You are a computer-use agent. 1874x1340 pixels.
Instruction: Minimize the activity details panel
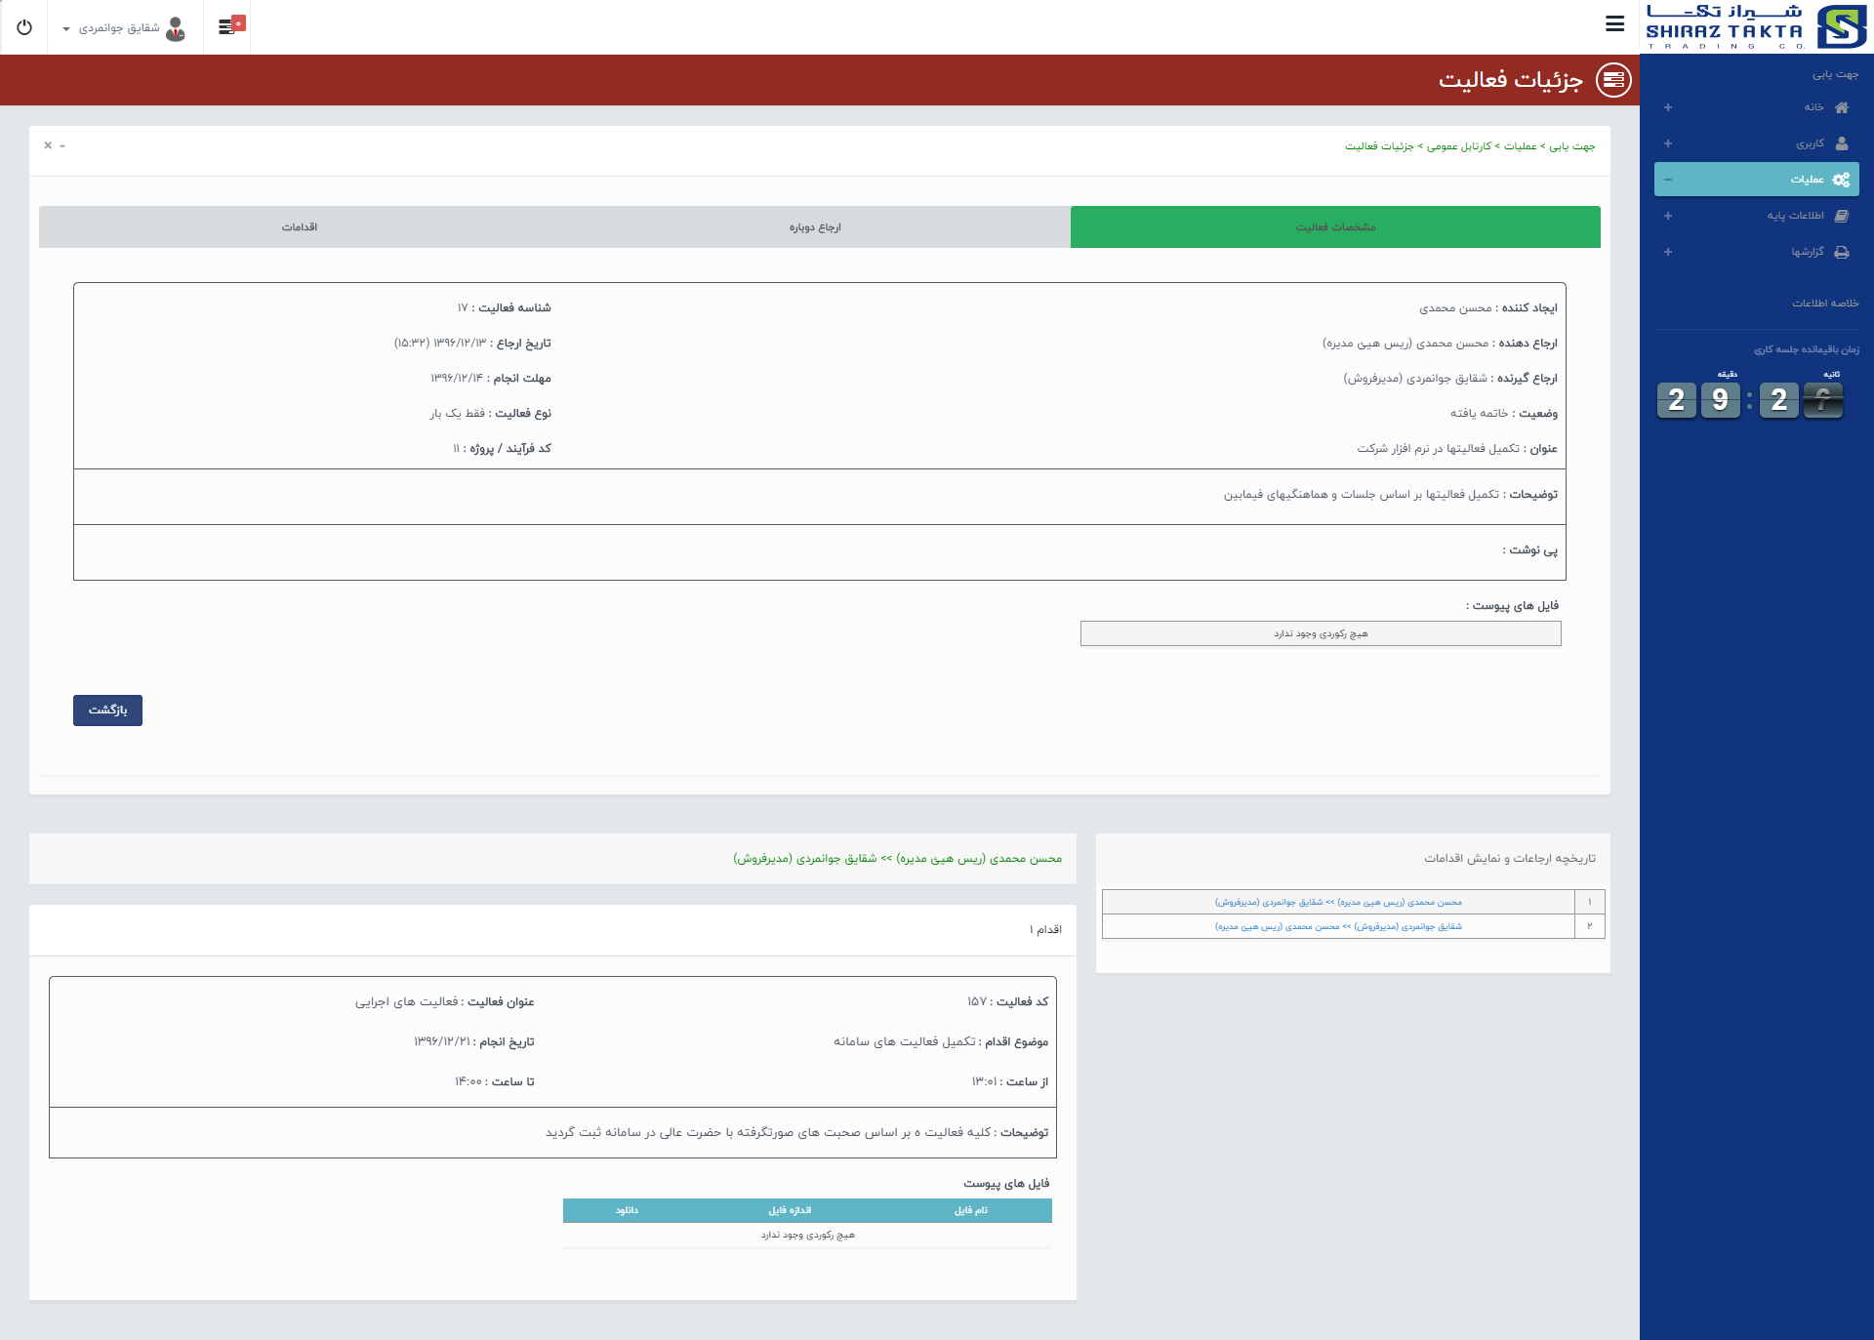[x=62, y=145]
